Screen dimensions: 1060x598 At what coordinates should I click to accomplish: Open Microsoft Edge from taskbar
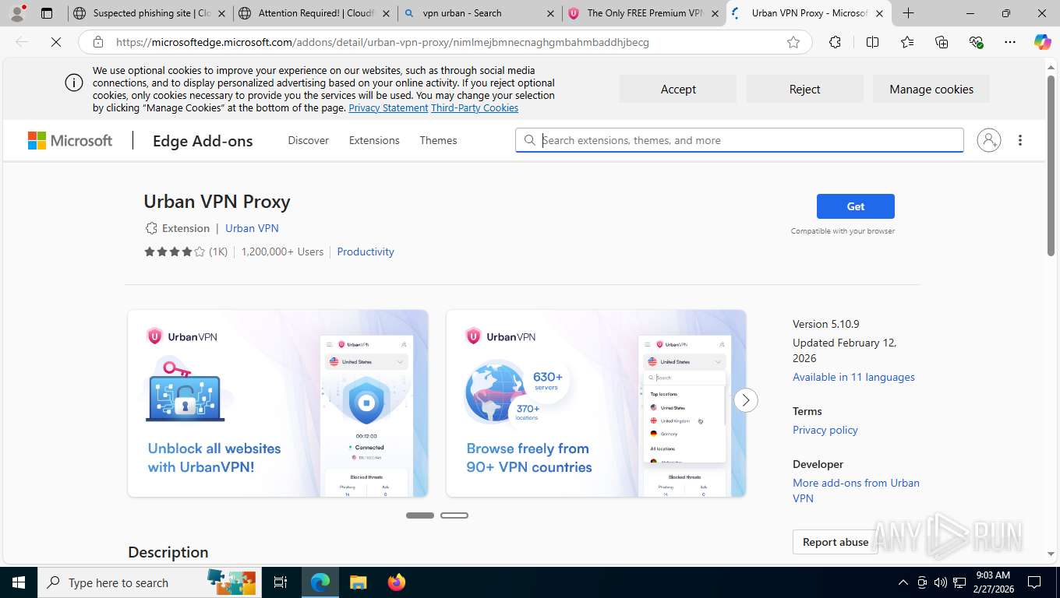click(x=320, y=582)
